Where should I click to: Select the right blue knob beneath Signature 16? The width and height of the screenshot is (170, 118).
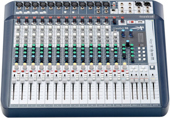point(131,32)
